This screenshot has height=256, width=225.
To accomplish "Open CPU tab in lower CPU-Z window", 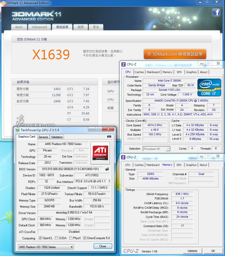I will (x=128, y=165).
